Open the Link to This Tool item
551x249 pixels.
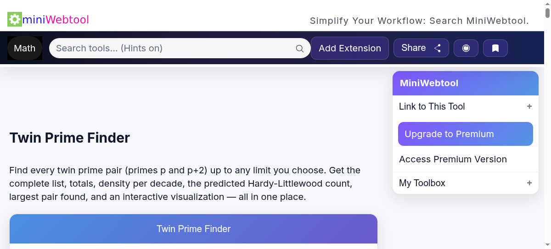click(x=432, y=106)
